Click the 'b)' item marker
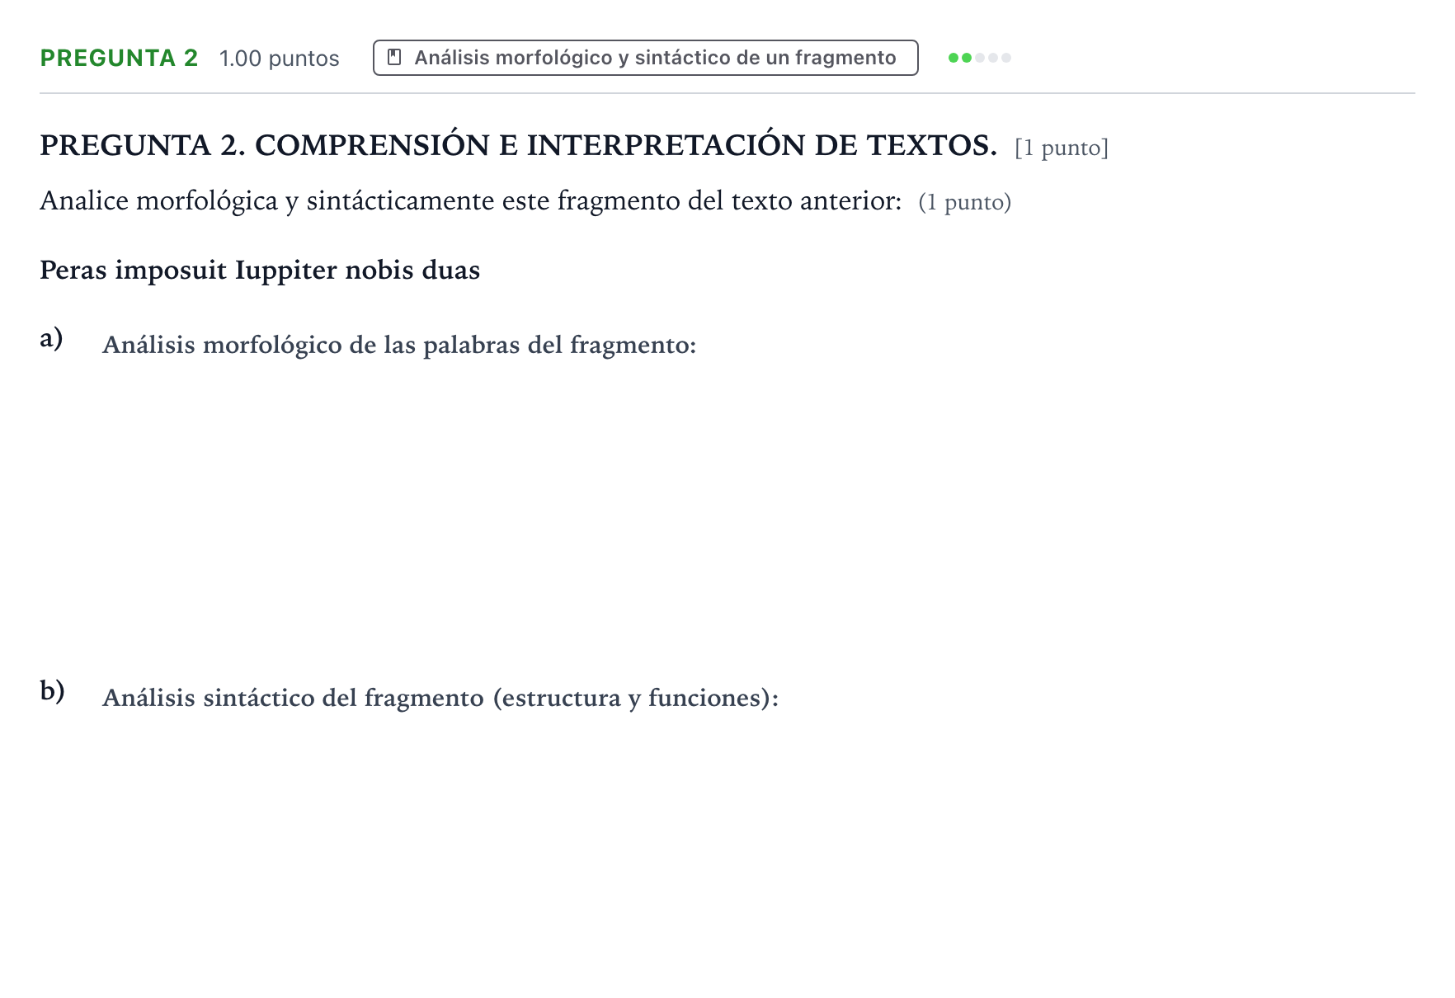1455x998 pixels. [52, 690]
